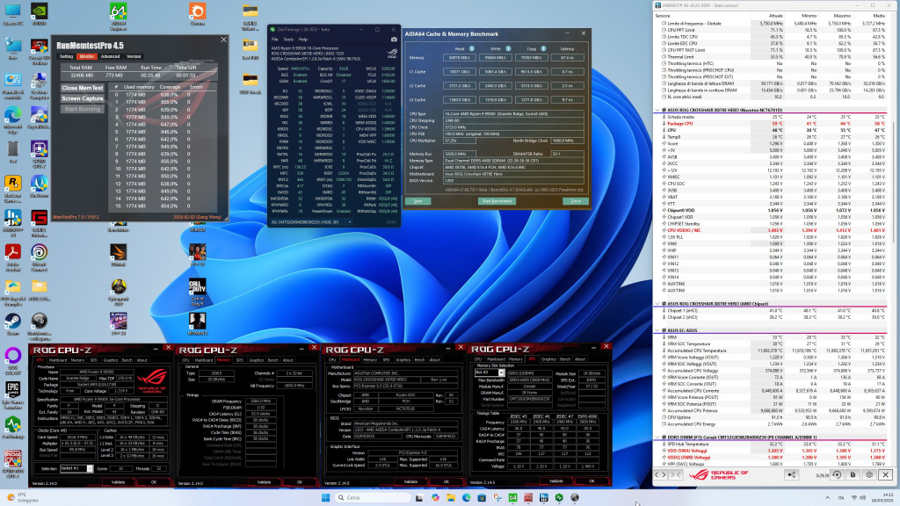Viewport: 900px width, 506px height.
Task: Click OK in the CPU-Z Memory window
Action: (x=300, y=482)
